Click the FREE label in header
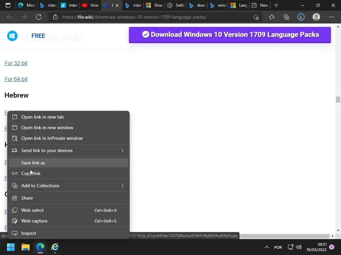The height and width of the screenshot is (255, 341). [38, 36]
